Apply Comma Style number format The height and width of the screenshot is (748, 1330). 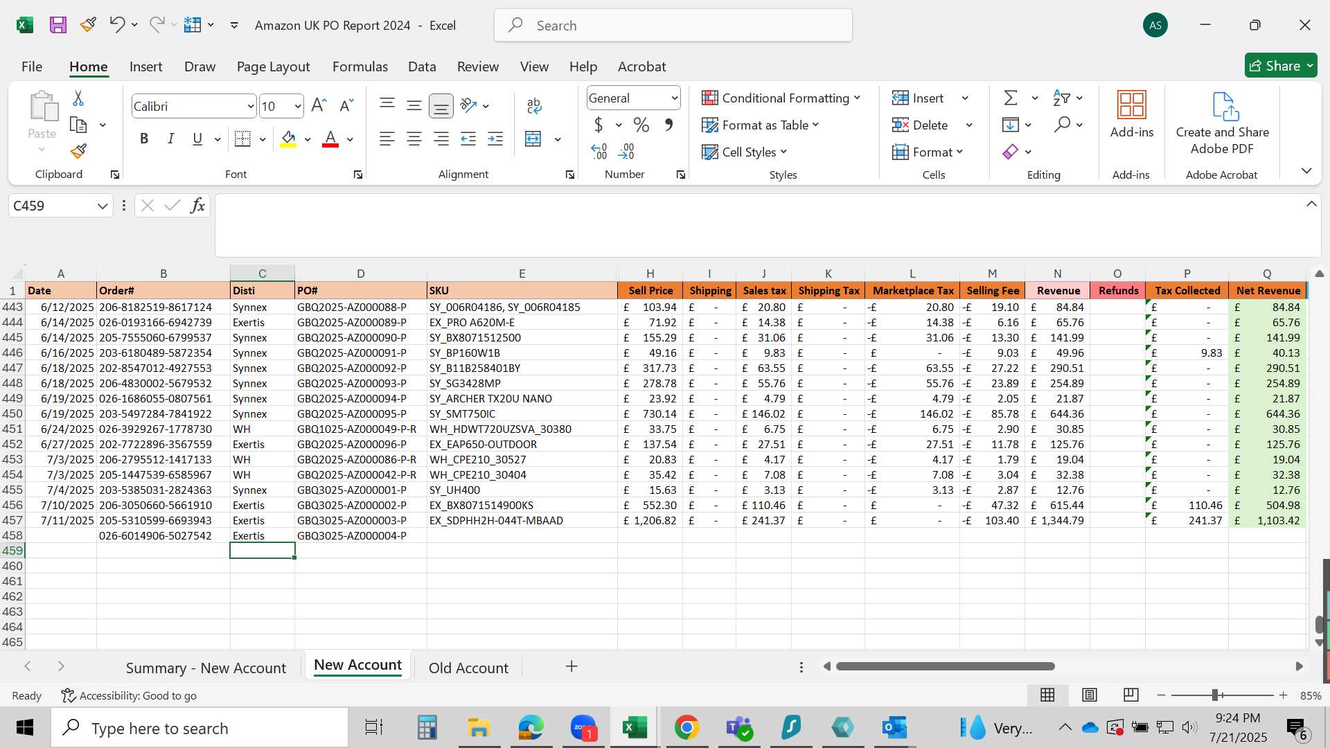(x=668, y=125)
